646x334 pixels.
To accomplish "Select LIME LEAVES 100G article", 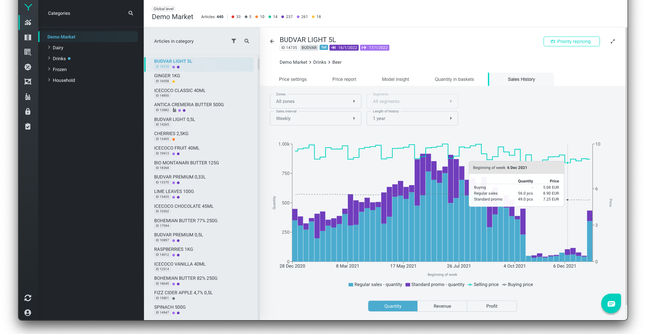I will [x=199, y=194].
